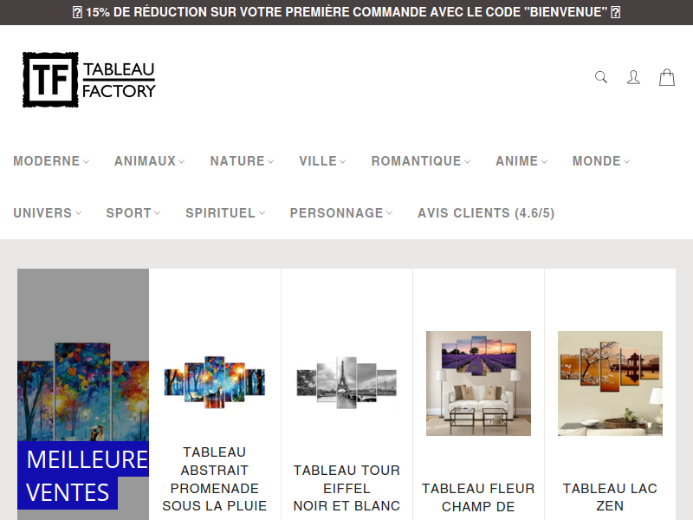Expand the Ville menu chevron
693x520 pixels.
342,161
